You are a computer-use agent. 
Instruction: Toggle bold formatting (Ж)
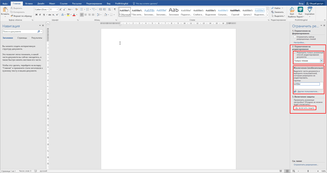[36, 15]
